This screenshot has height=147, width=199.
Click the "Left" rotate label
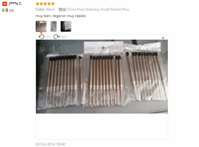48,37
